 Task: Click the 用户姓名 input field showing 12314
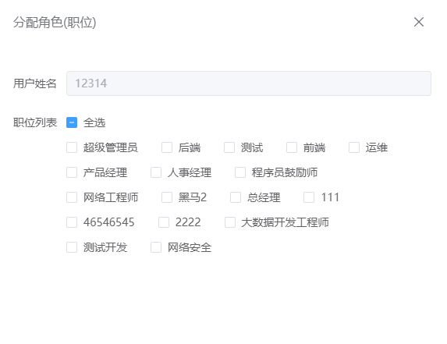click(249, 83)
